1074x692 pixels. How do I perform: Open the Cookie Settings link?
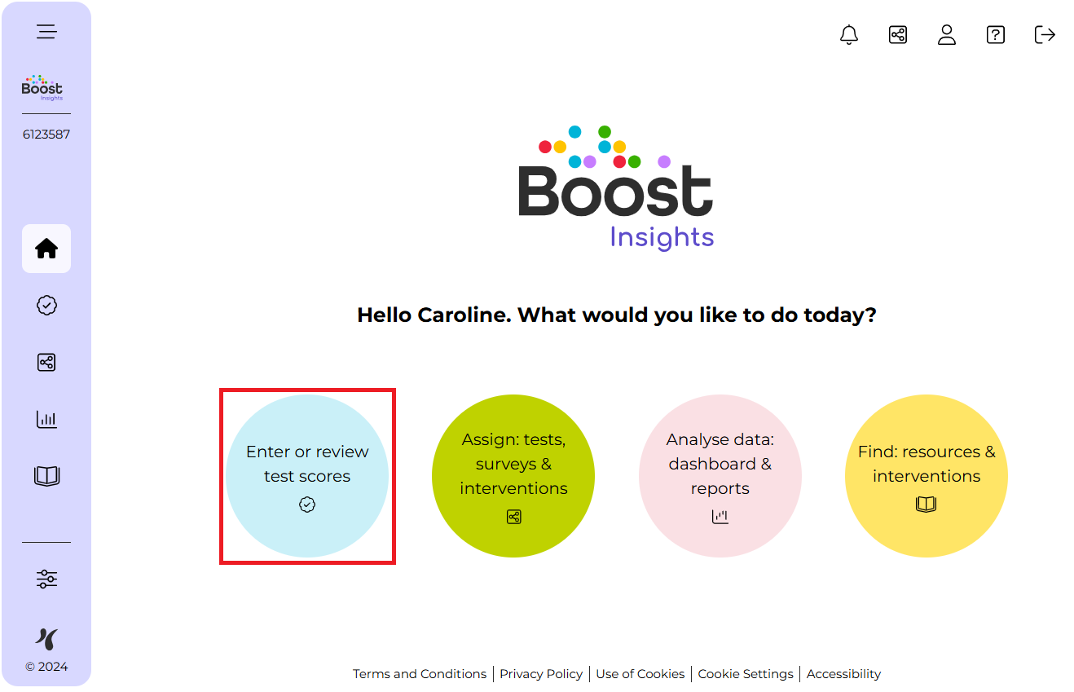[x=746, y=674]
